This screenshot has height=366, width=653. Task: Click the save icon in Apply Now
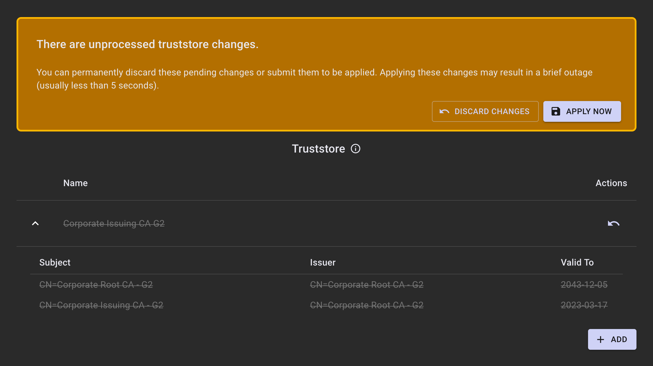tap(556, 111)
